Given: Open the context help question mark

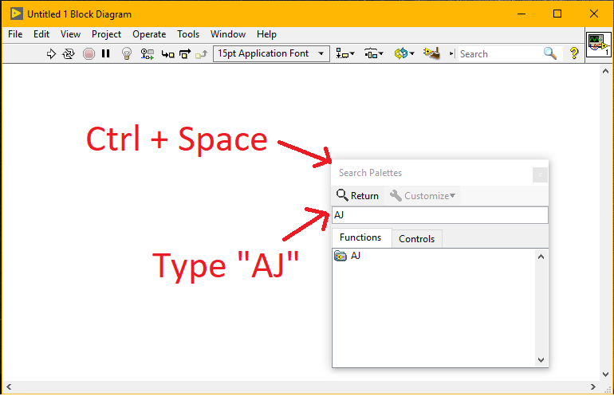Looking at the screenshot, I should point(573,54).
